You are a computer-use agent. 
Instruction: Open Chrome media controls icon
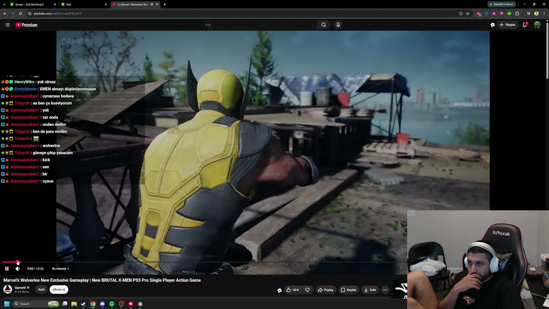[x=528, y=13]
